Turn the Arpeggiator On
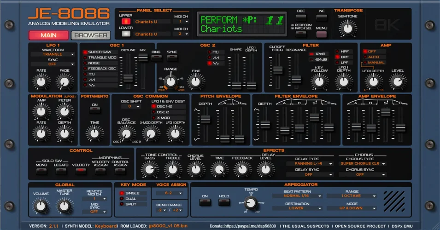 coord(205,202)
